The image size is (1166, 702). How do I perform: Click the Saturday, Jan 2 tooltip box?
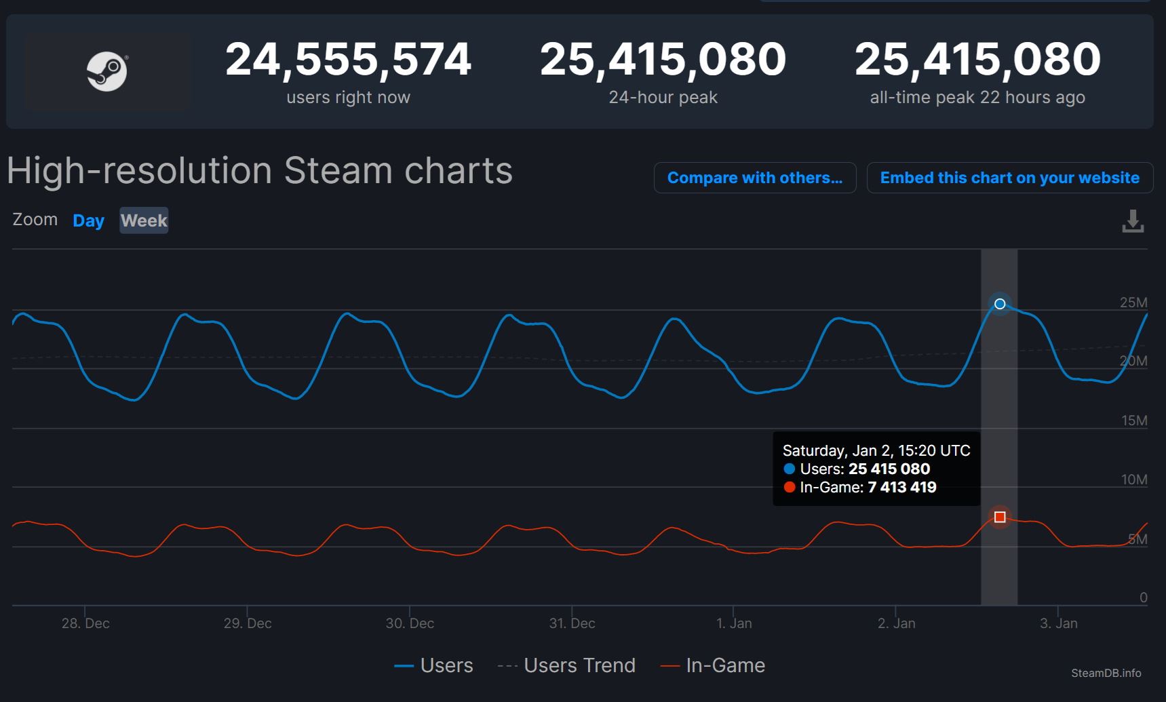[876, 469]
